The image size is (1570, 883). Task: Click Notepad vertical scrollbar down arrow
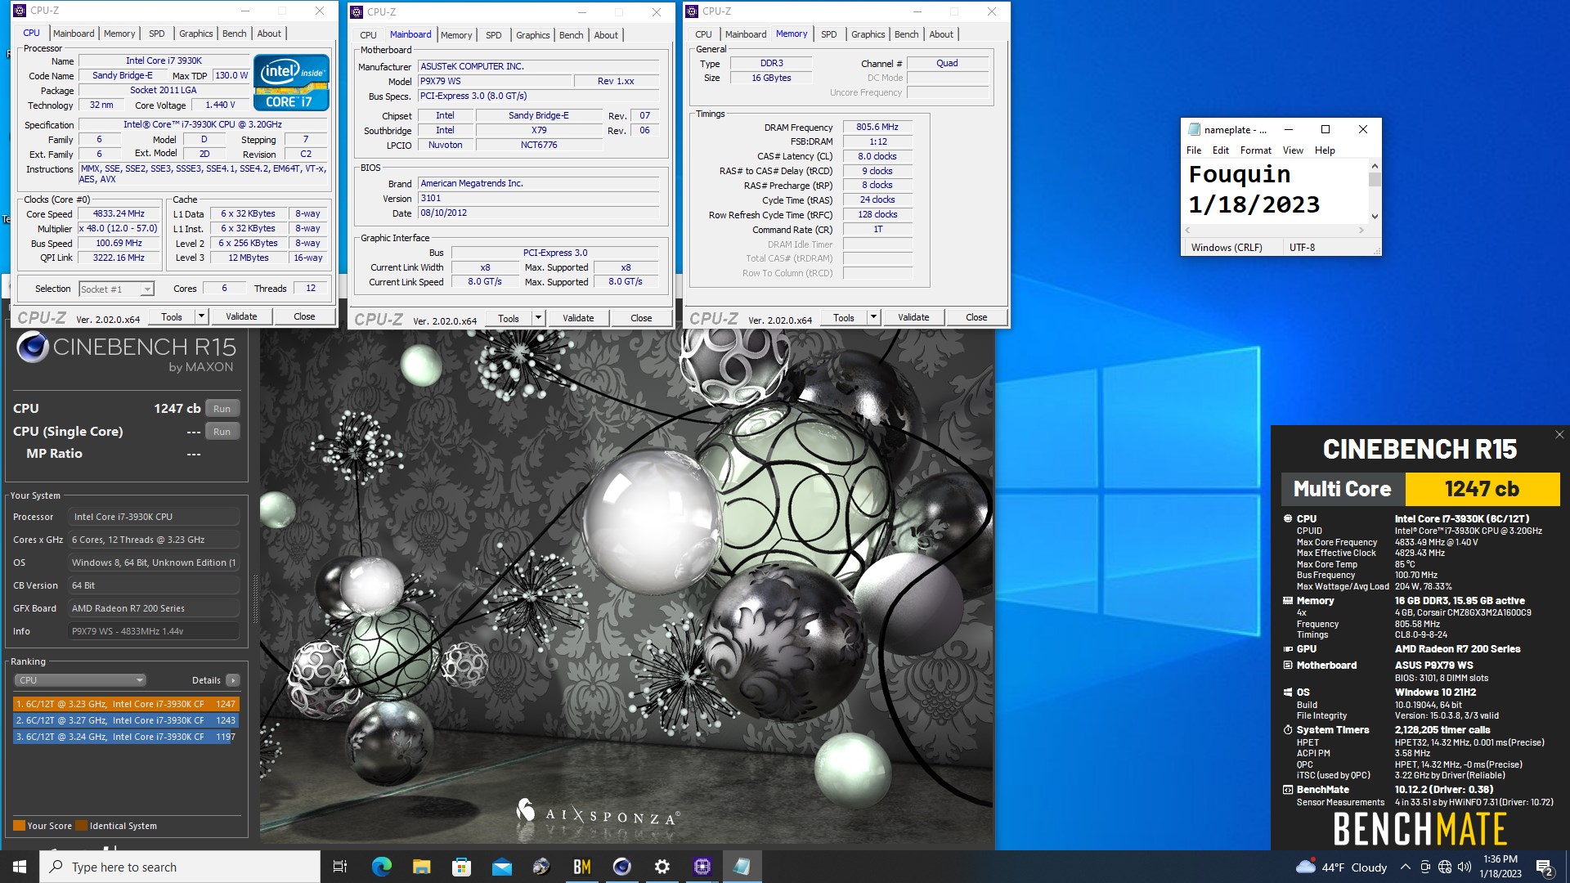pos(1375,217)
